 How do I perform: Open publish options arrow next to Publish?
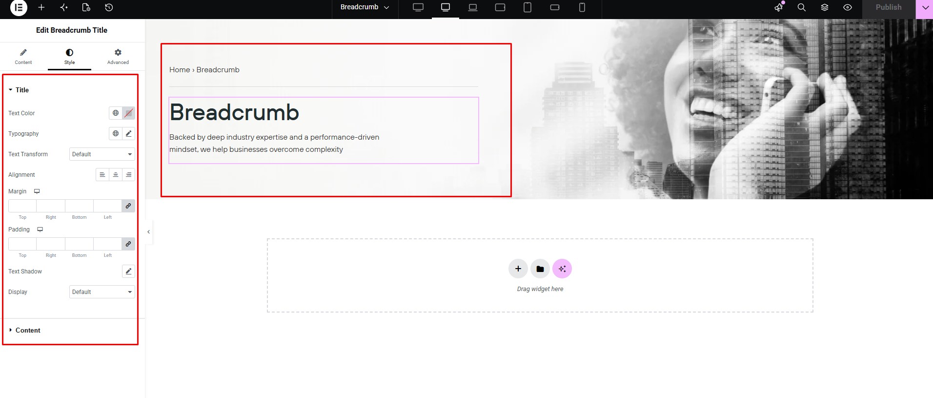click(x=925, y=7)
